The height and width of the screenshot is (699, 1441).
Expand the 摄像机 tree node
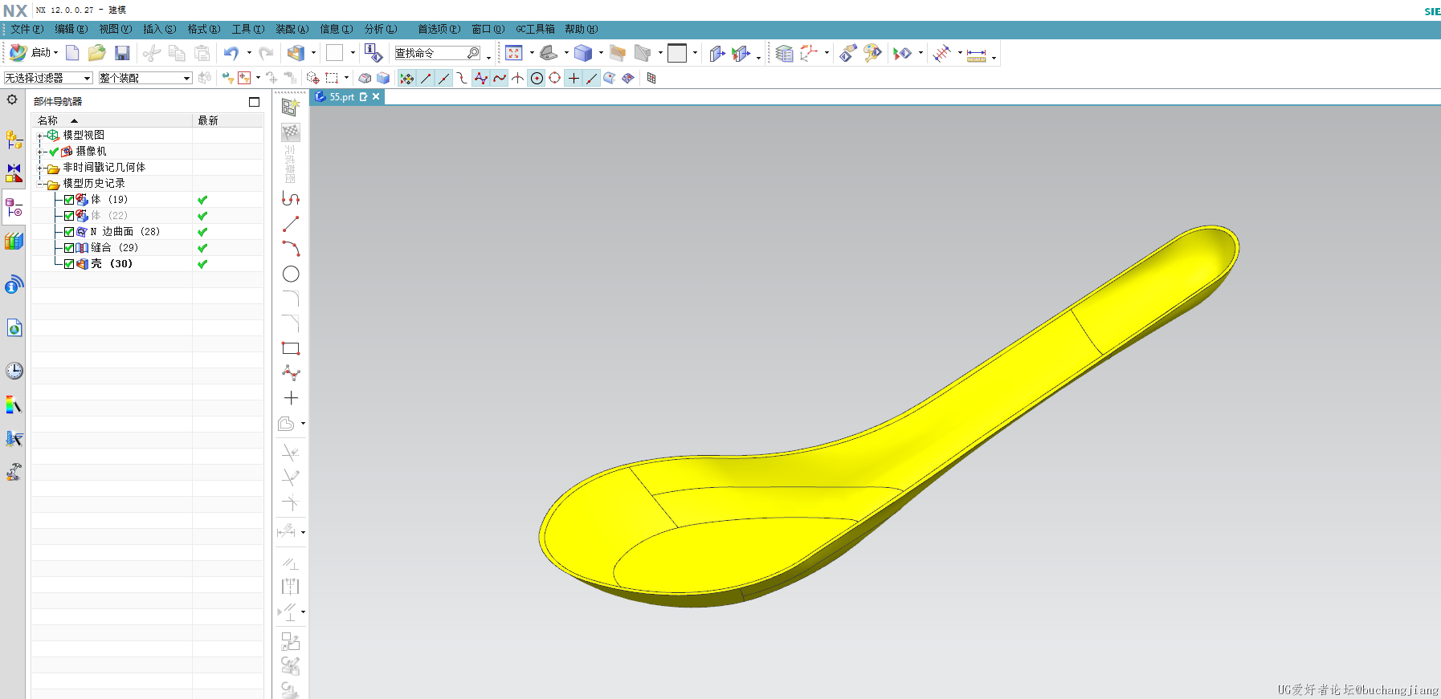pyautogui.click(x=40, y=152)
